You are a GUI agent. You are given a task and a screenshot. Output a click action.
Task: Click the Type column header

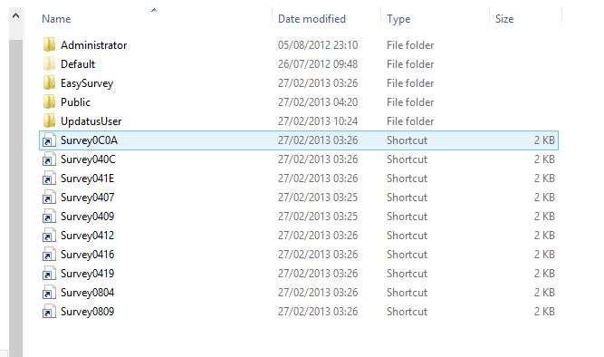click(x=398, y=19)
